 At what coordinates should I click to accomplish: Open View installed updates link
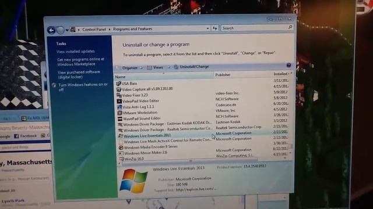pos(75,52)
